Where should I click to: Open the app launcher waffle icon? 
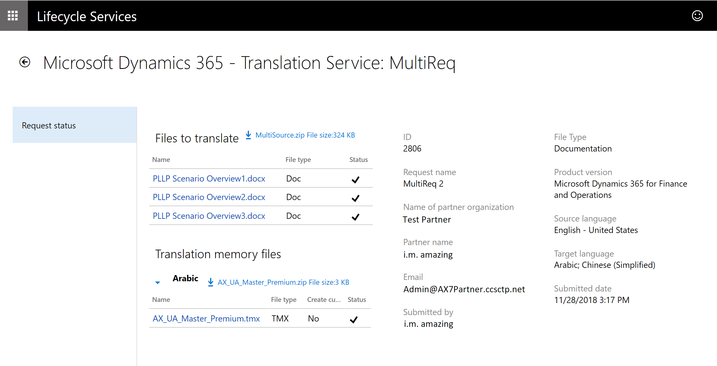pyautogui.click(x=13, y=16)
